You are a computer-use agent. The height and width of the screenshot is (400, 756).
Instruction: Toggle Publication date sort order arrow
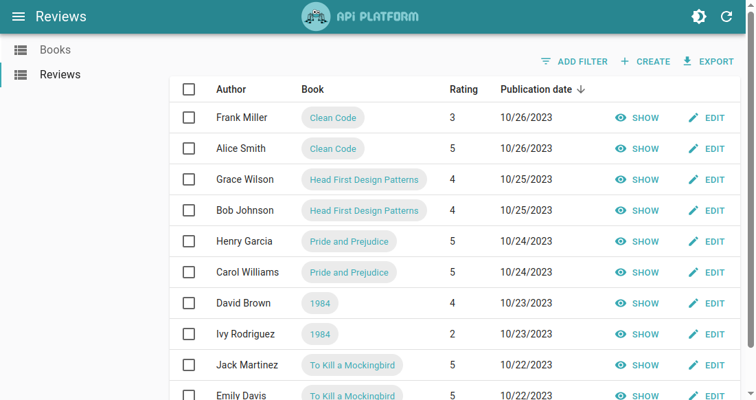click(x=582, y=89)
